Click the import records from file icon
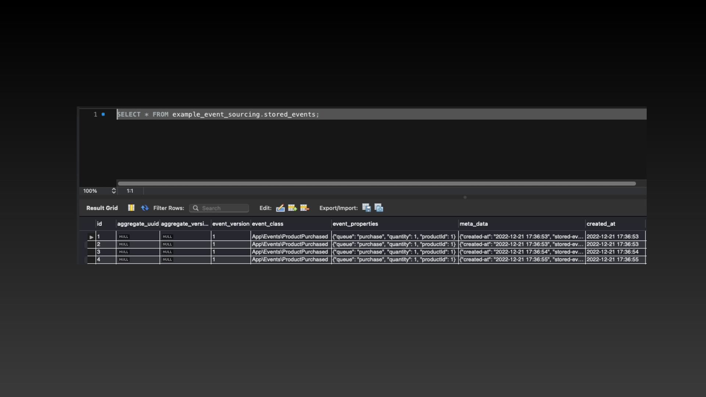Screen dimensions: 706x397 tap(379, 208)
